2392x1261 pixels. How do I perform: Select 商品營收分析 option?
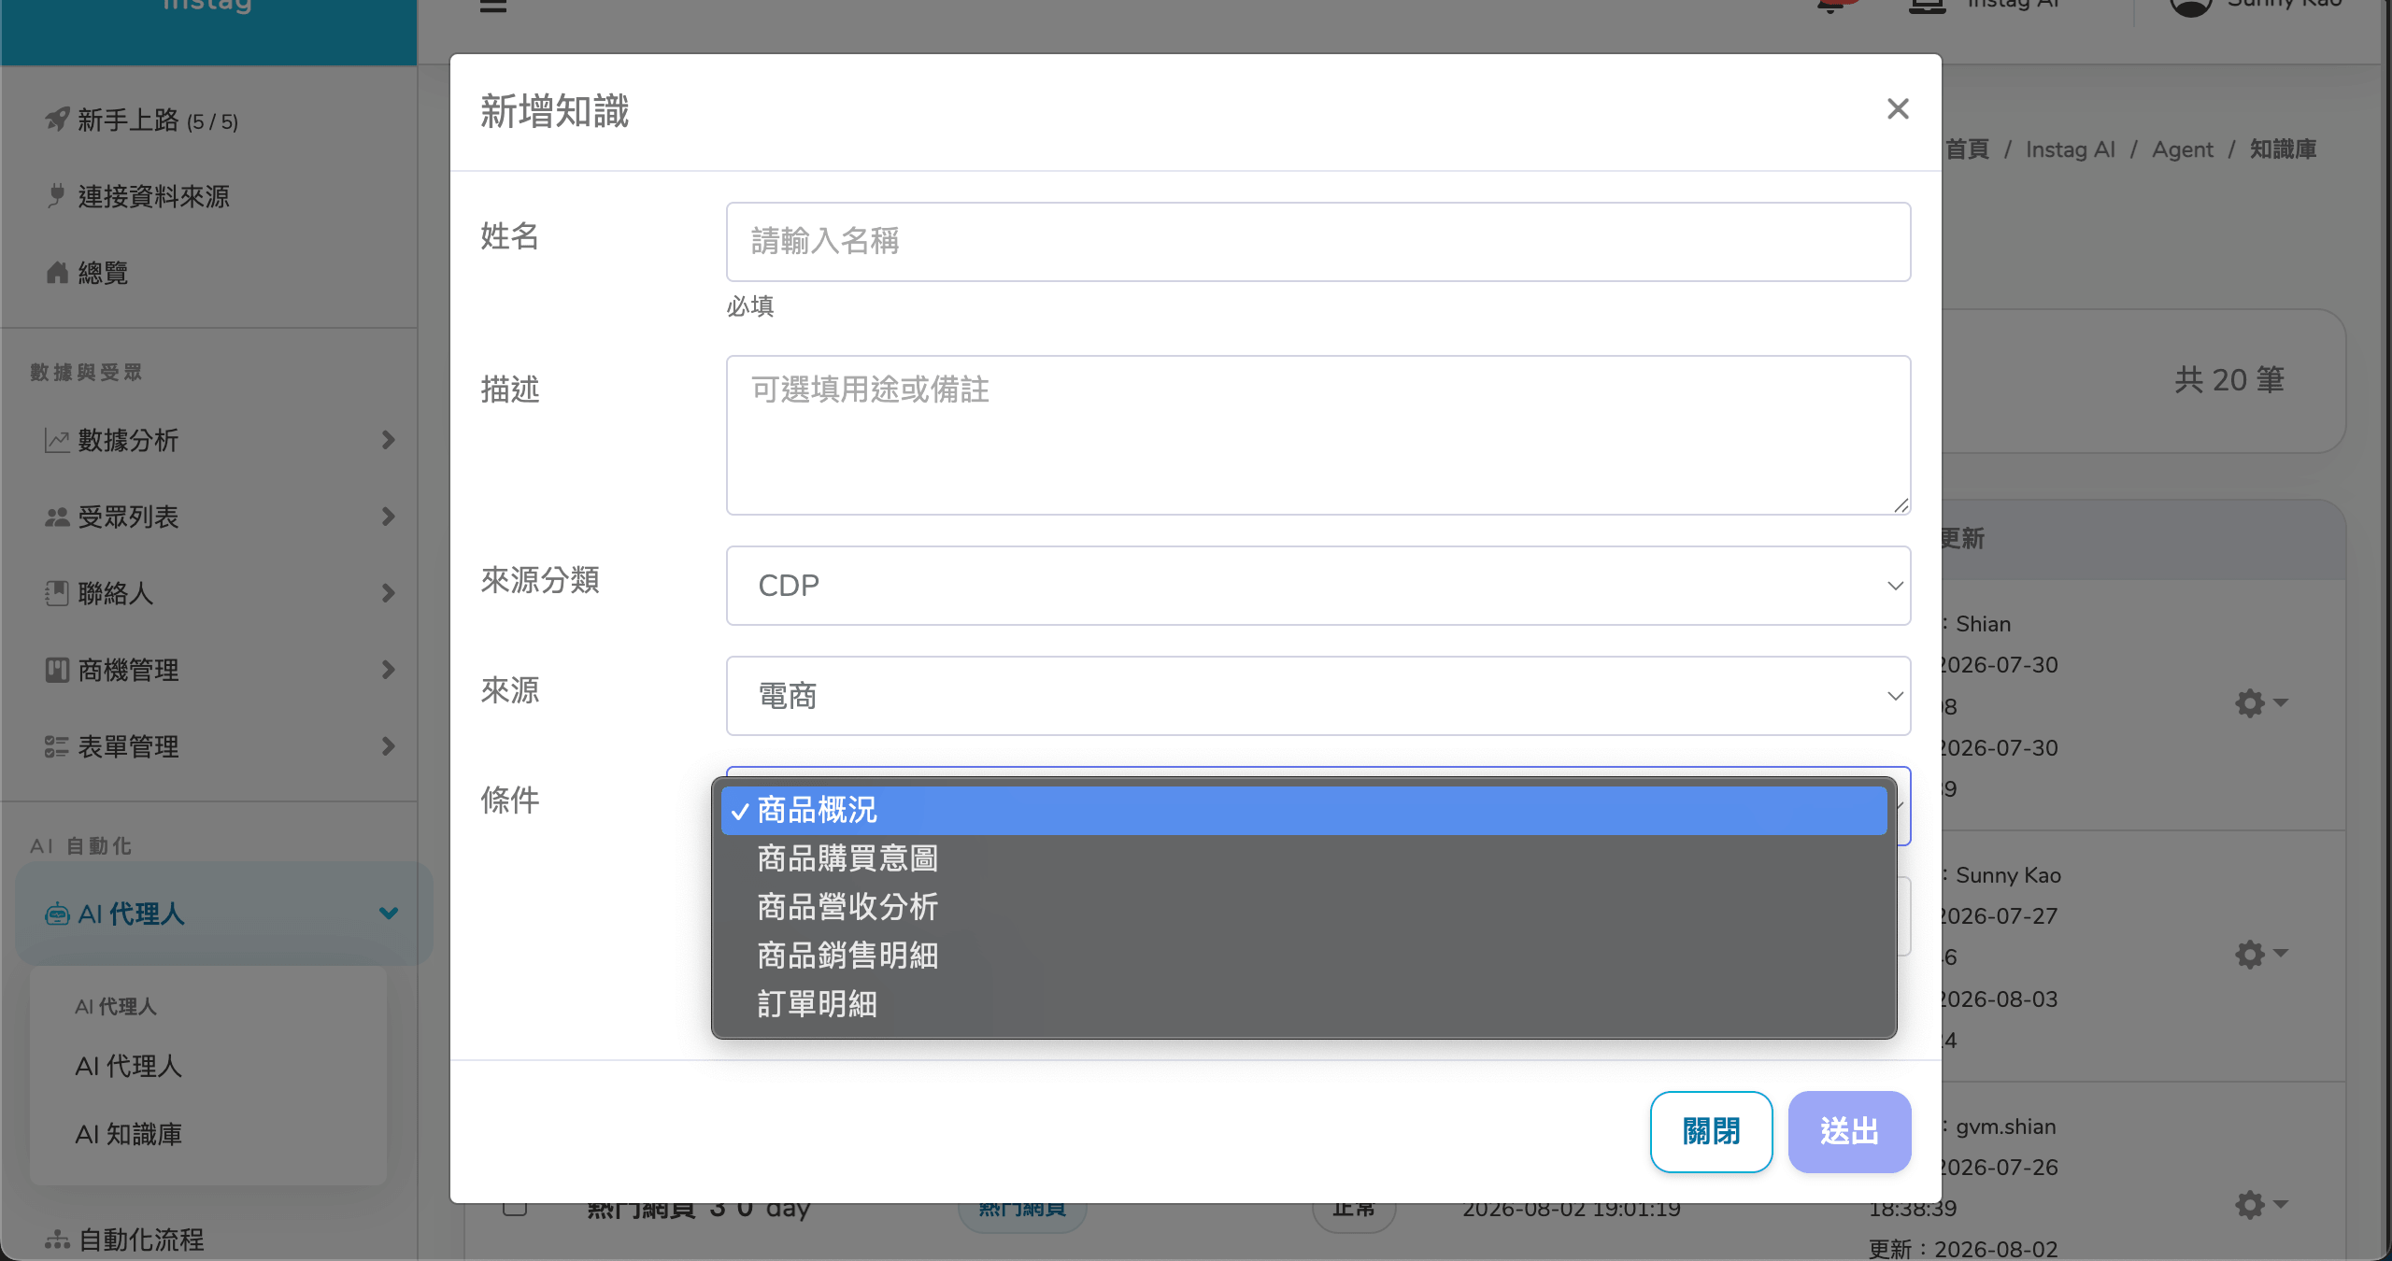(x=1303, y=907)
